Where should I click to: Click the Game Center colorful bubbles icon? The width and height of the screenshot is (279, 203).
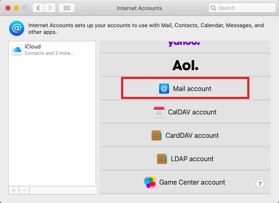point(150,182)
